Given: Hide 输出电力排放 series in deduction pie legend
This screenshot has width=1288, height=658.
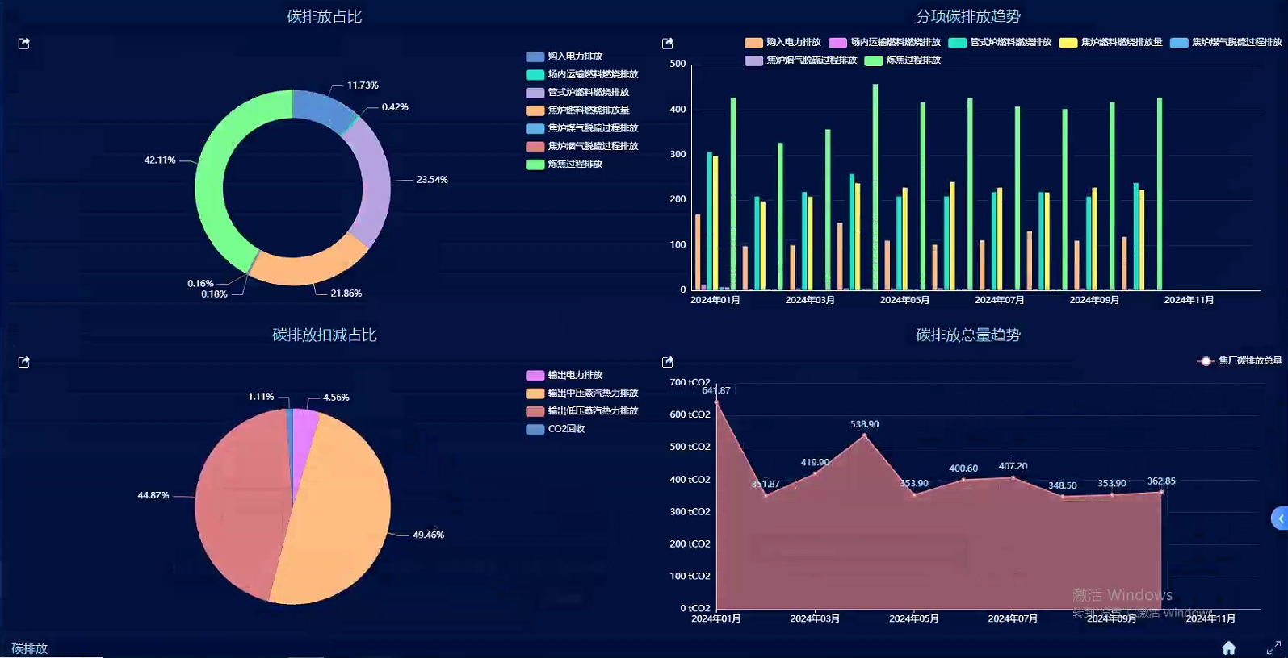Looking at the screenshot, I should pyautogui.click(x=574, y=375).
